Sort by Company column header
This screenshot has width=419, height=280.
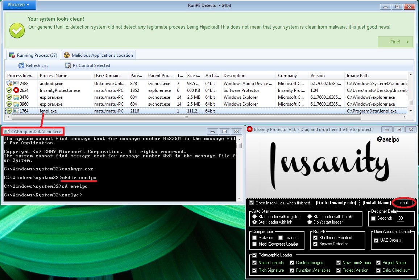(292, 76)
